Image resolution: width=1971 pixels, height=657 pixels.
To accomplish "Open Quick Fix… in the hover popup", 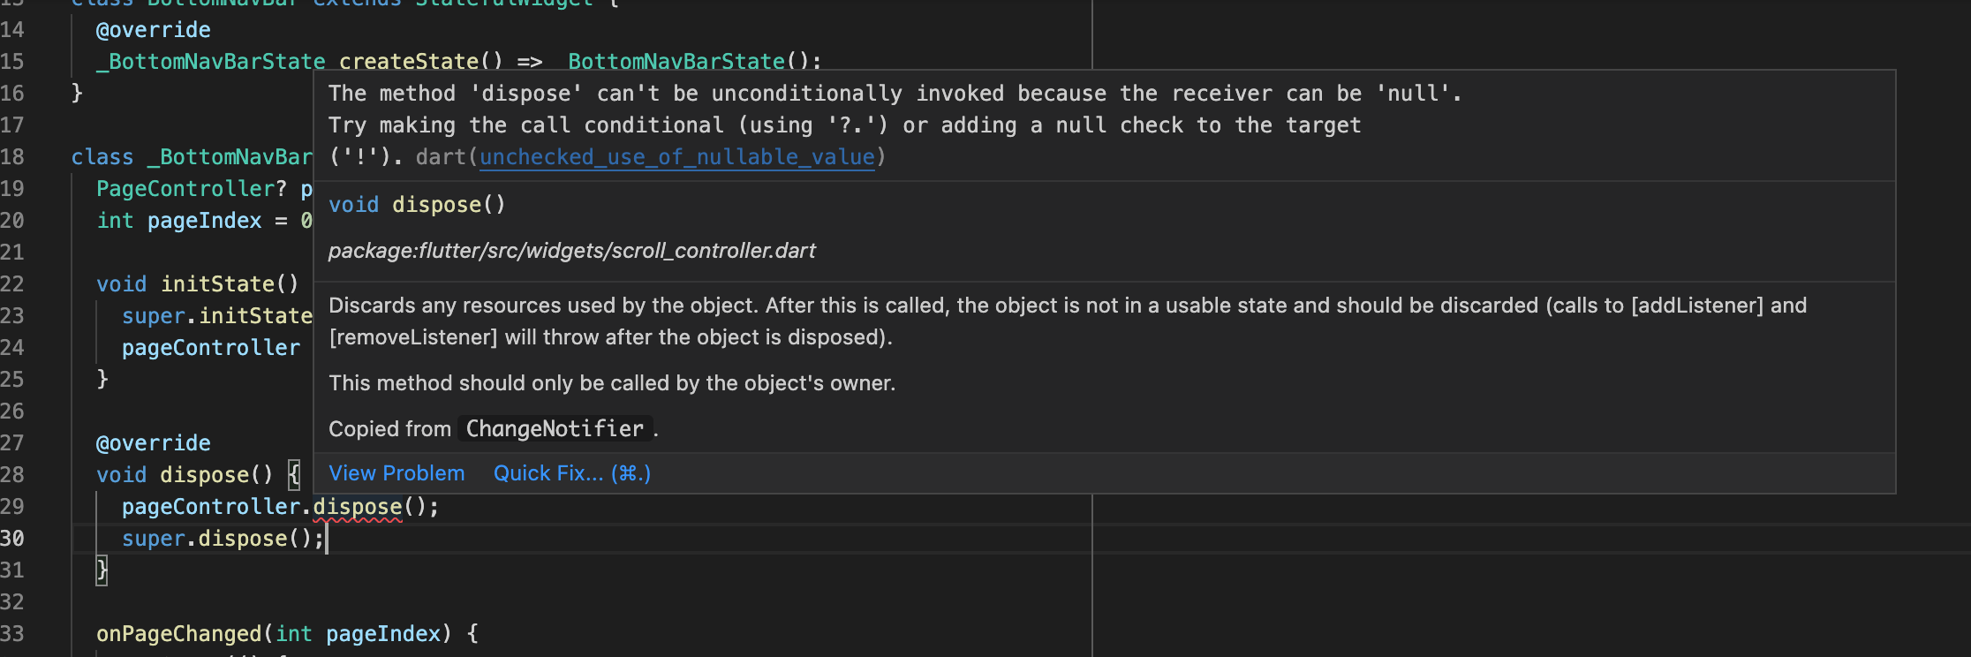I will 572,473.
